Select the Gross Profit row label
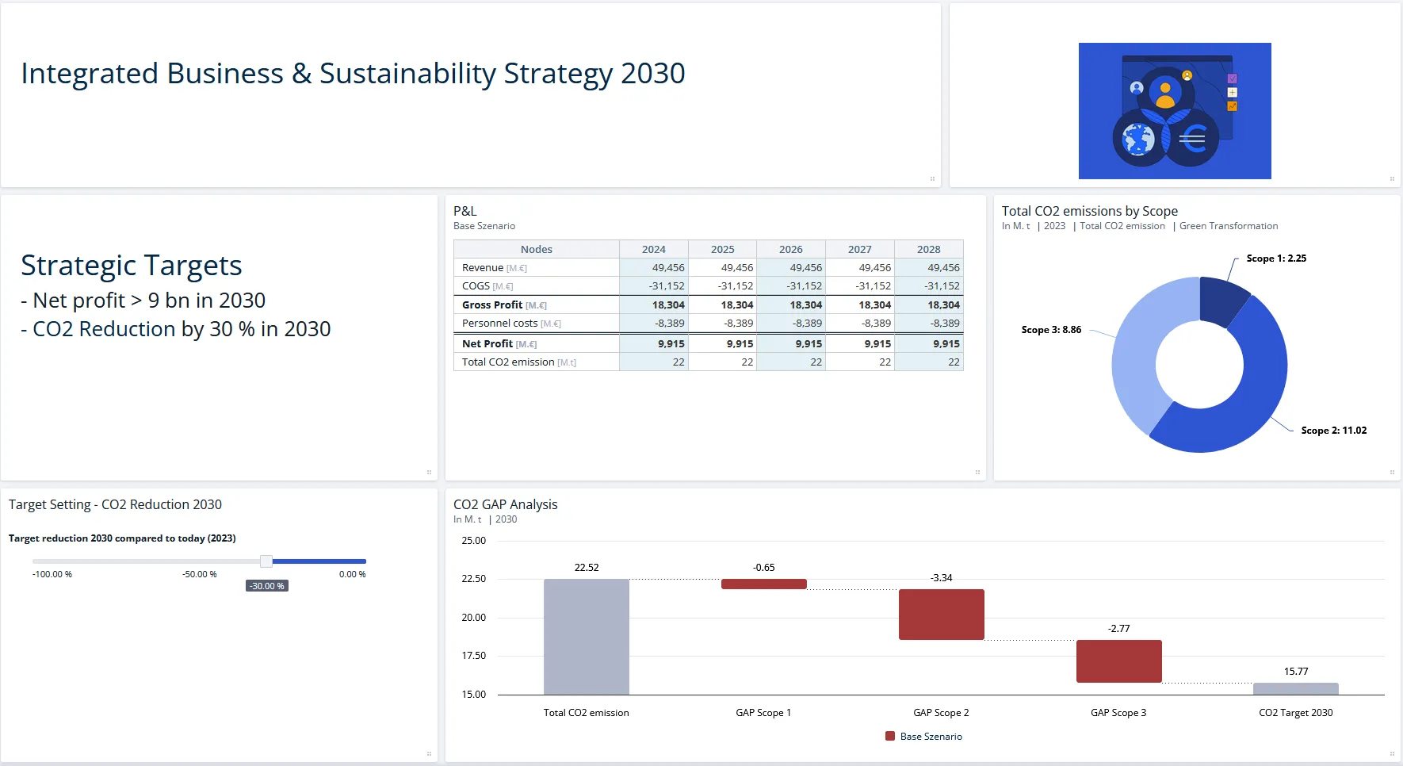1403x766 pixels. click(x=504, y=305)
